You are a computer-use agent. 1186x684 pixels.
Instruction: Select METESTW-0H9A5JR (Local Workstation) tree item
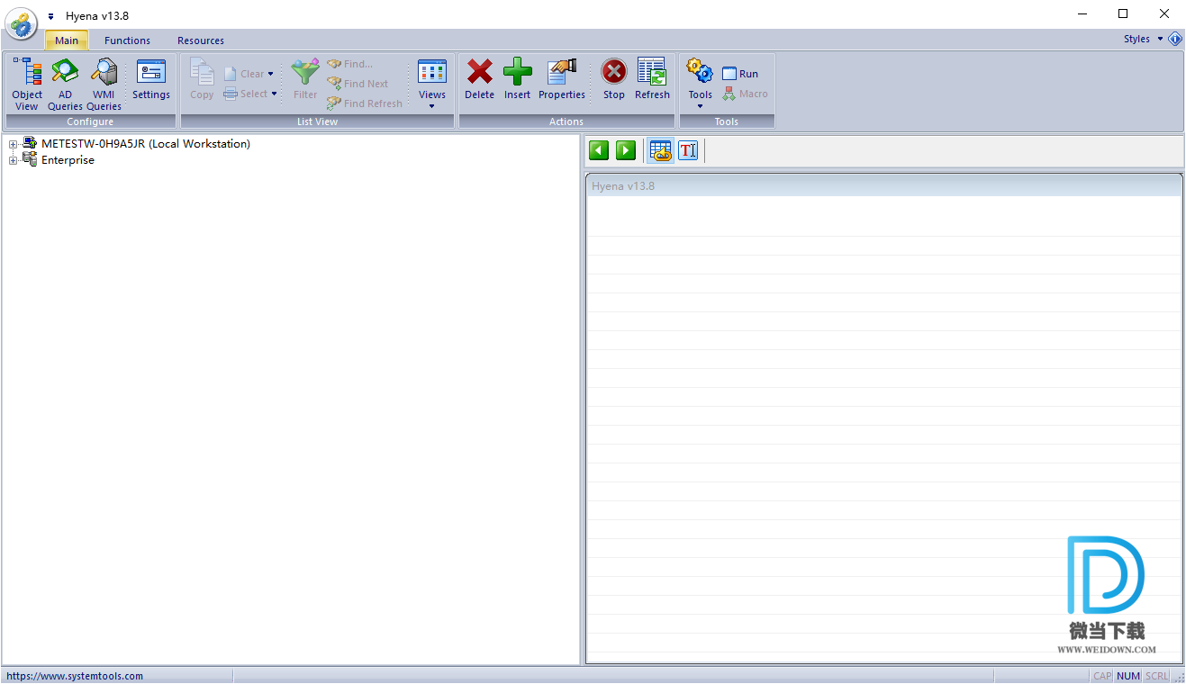pos(146,144)
